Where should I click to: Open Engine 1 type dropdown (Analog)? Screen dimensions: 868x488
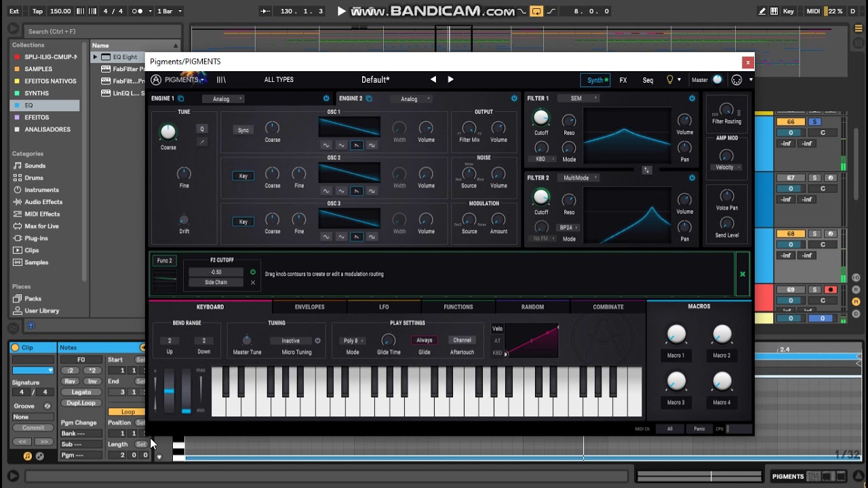(x=224, y=99)
